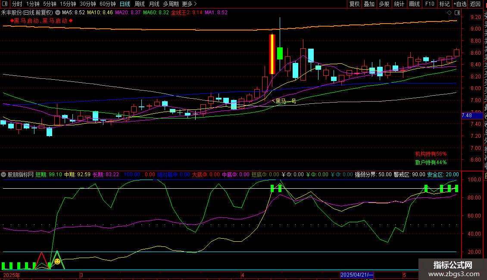The width and height of the screenshot is (487, 280).
Task: Click the yellow smiley face signal icon
Action: coord(57,261)
